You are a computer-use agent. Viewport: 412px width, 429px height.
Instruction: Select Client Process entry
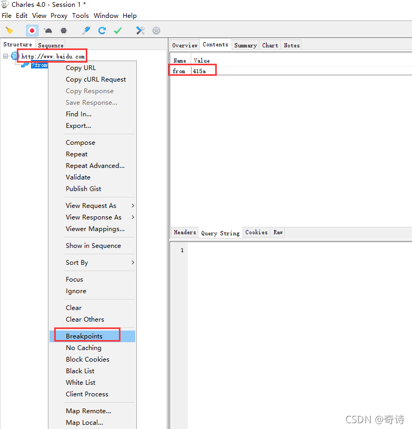(x=92, y=394)
